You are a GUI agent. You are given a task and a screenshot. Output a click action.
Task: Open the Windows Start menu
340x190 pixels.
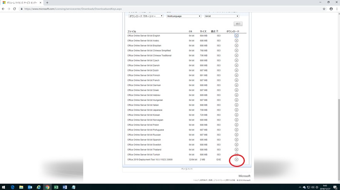coord(3,187)
